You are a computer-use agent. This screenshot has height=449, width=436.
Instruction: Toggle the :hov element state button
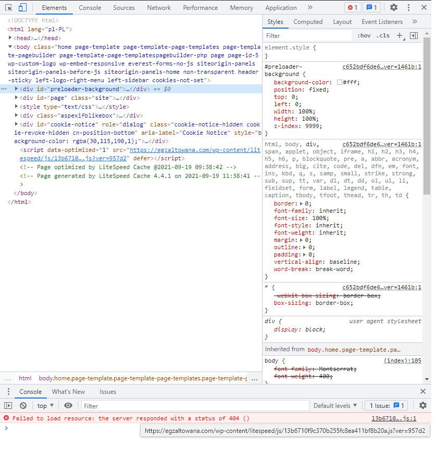(x=364, y=35)
